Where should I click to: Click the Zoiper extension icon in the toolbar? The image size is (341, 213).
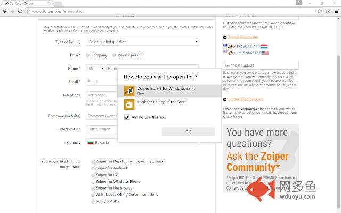pos(328,11)
